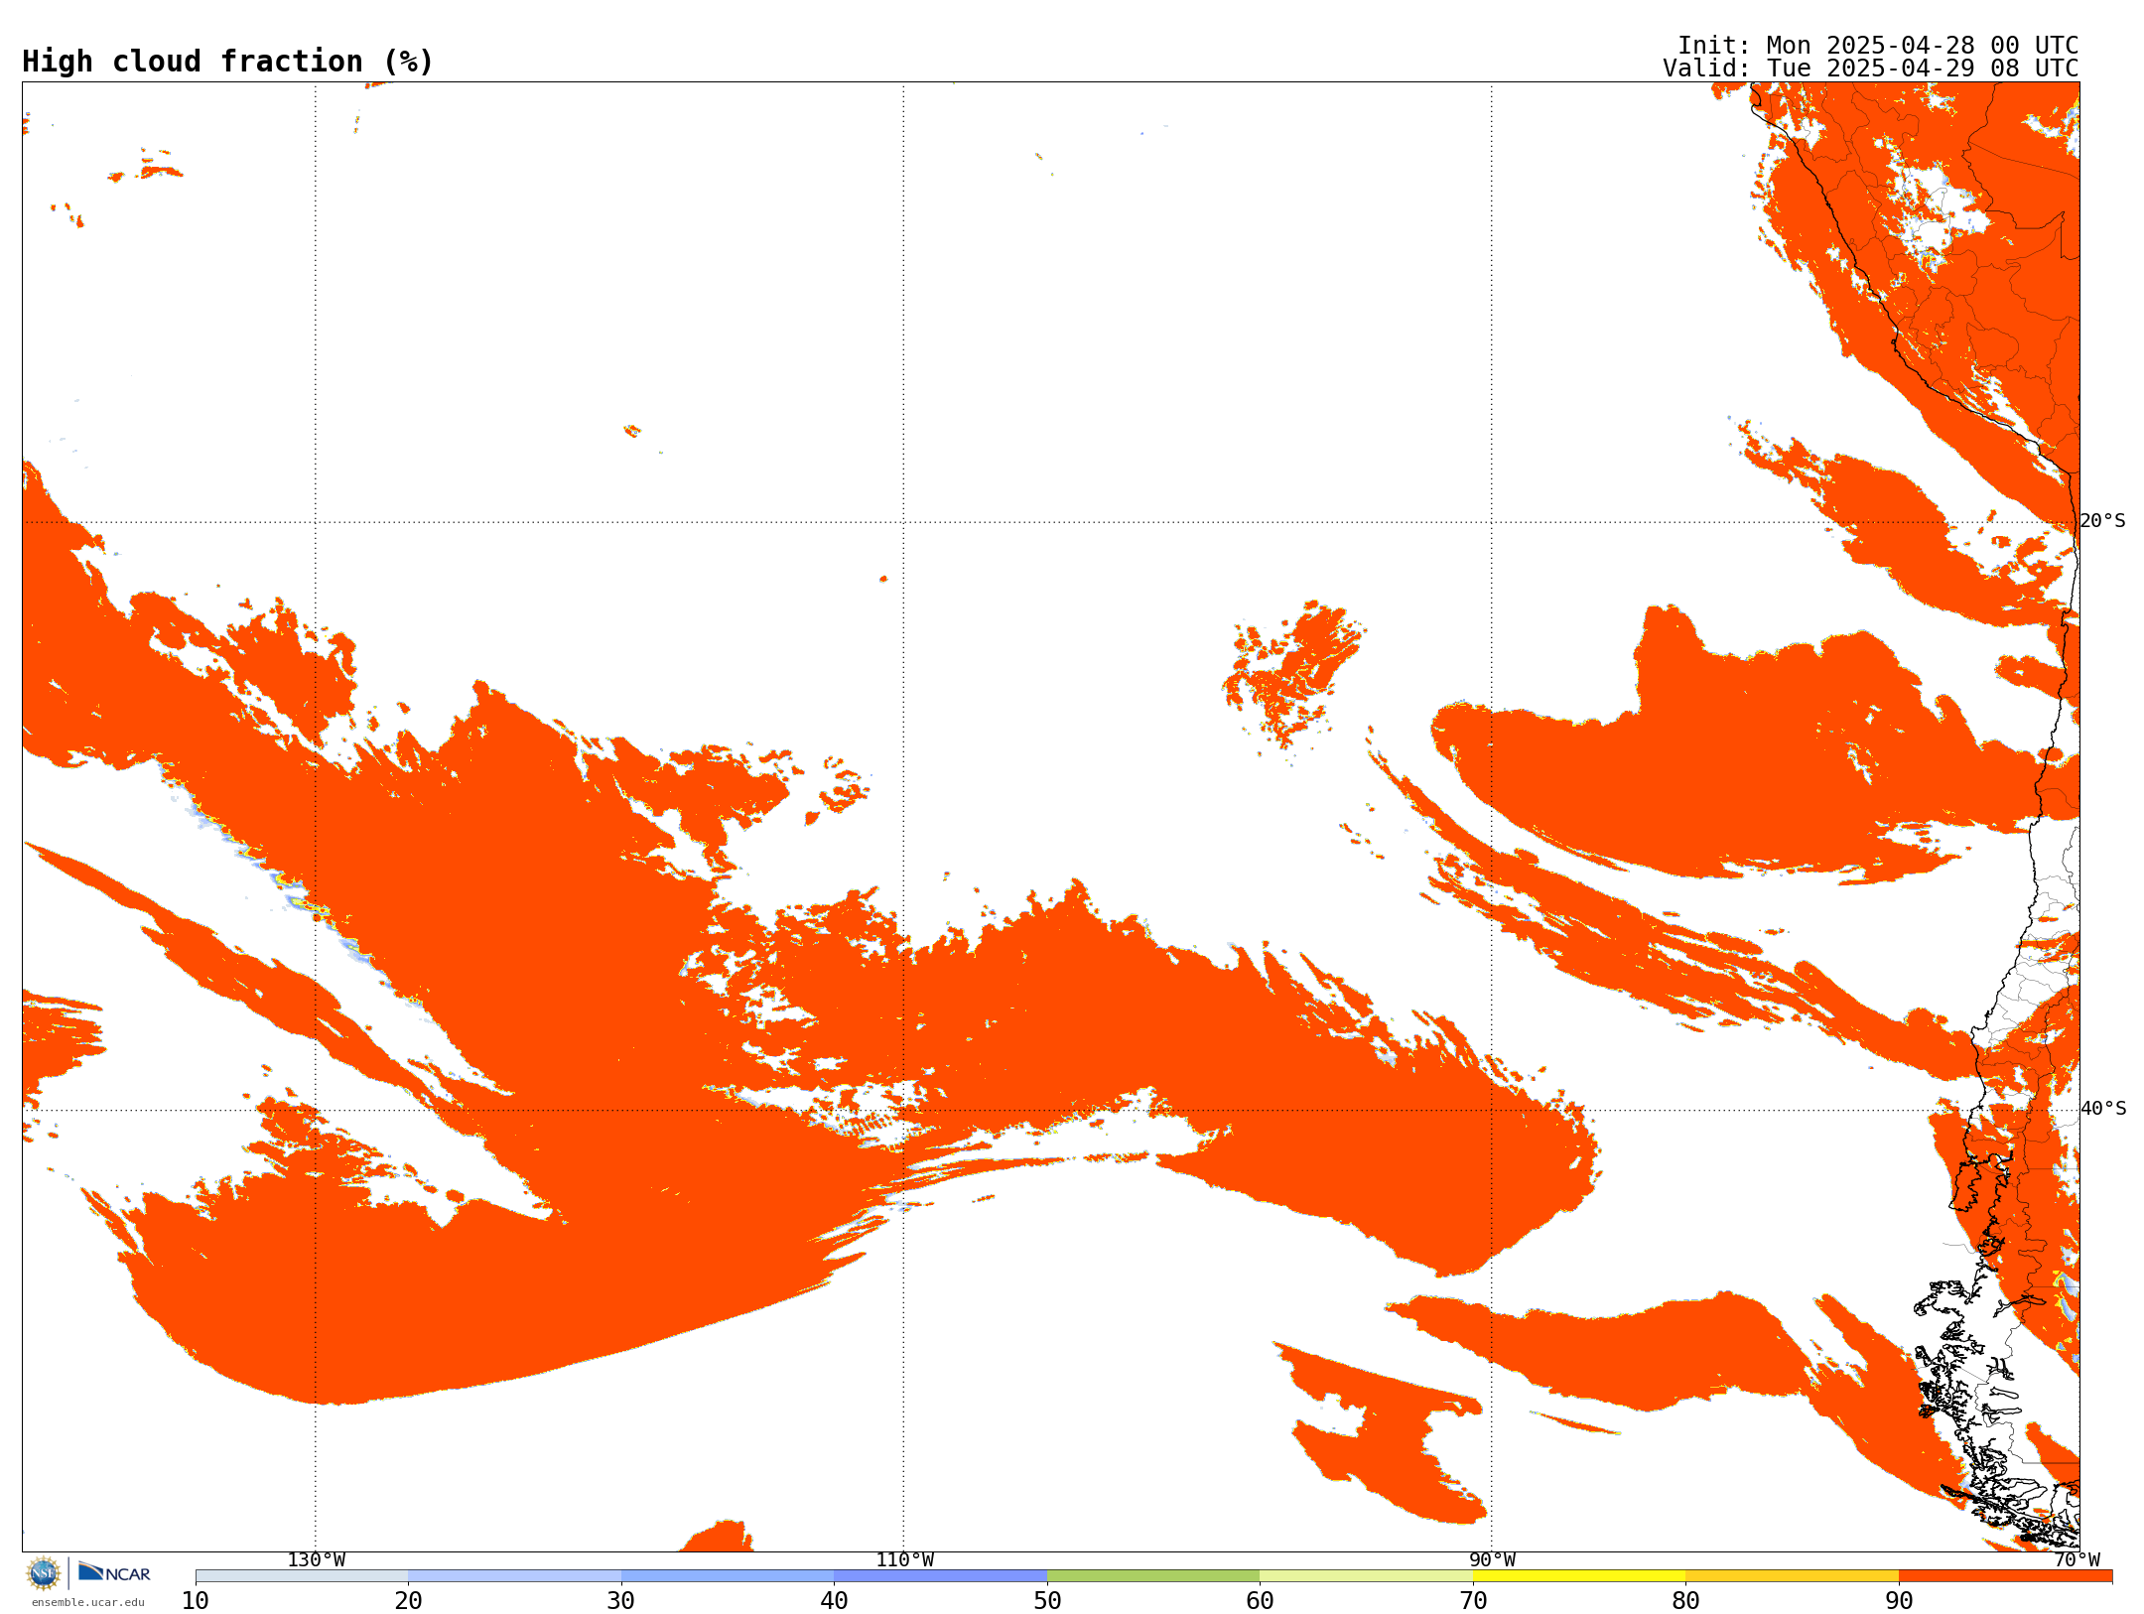Click the colorbar tick label 60
The height and width of the screenshot is (1614, 2144).
[x=1260, y=1601]
